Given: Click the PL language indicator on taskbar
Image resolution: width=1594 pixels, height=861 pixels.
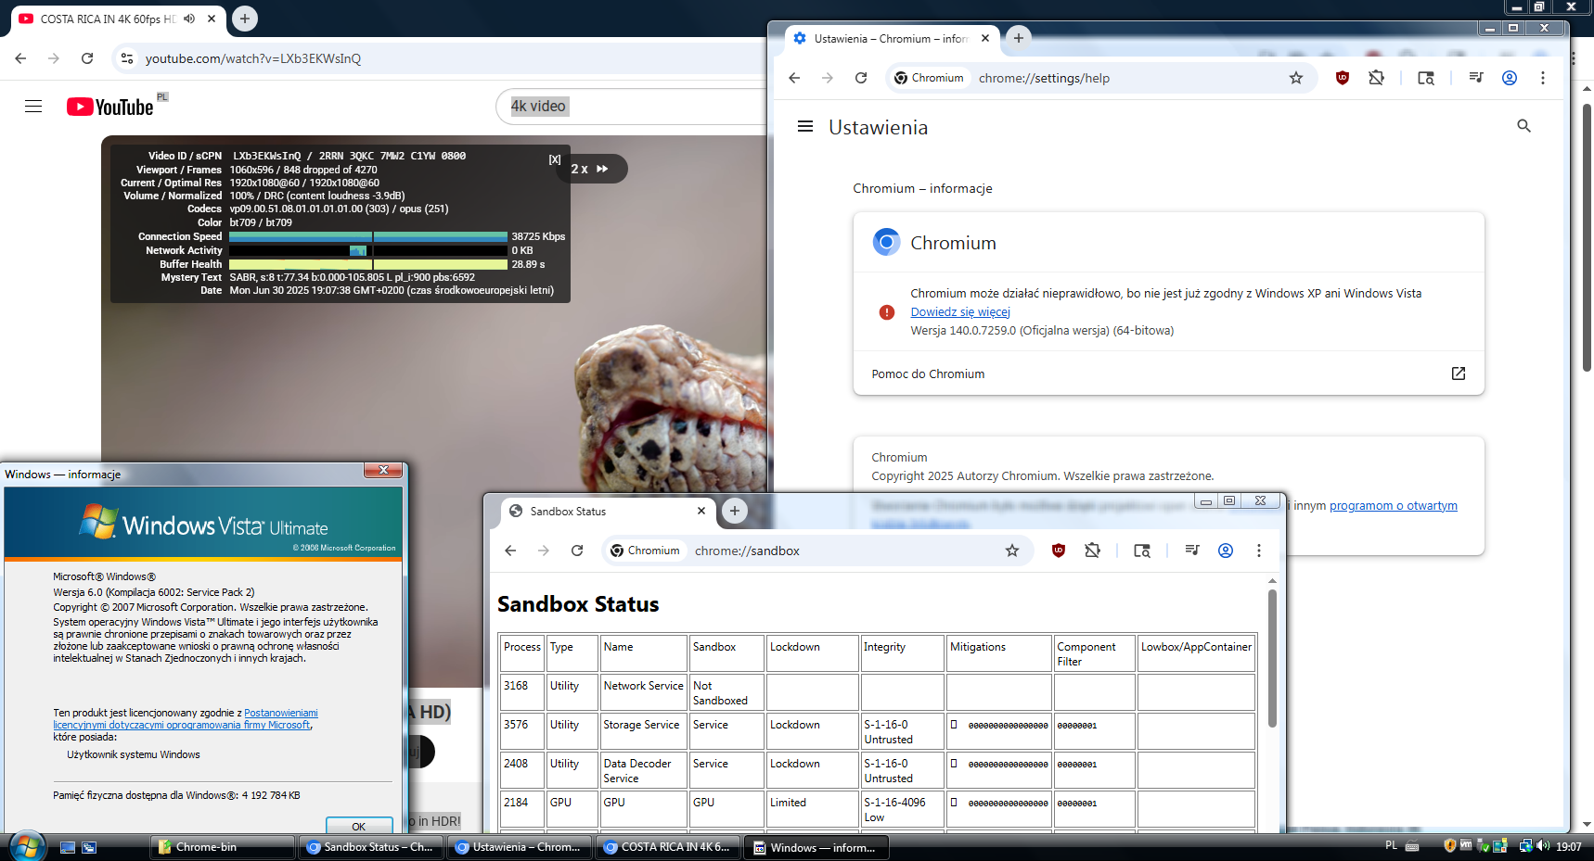Looking at the screenshot, I should pyautogui.click(x=1391, y=845).
